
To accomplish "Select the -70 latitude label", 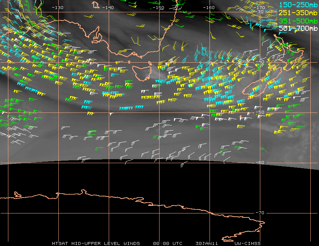I will (260, 213).
